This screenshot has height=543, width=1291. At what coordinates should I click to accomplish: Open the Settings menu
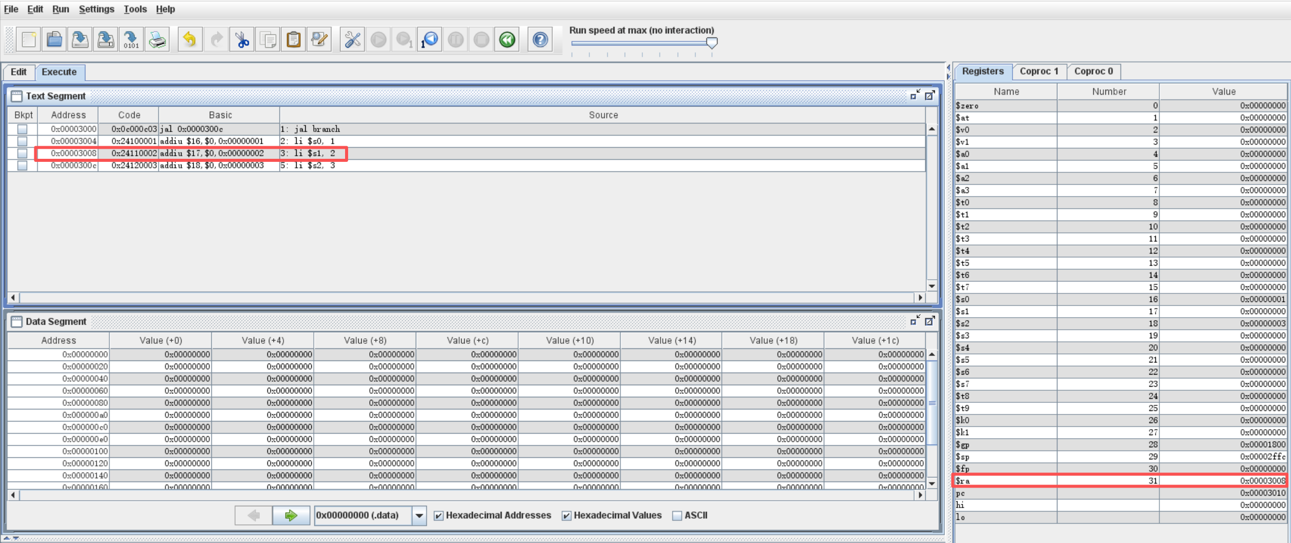pos(96,9)
